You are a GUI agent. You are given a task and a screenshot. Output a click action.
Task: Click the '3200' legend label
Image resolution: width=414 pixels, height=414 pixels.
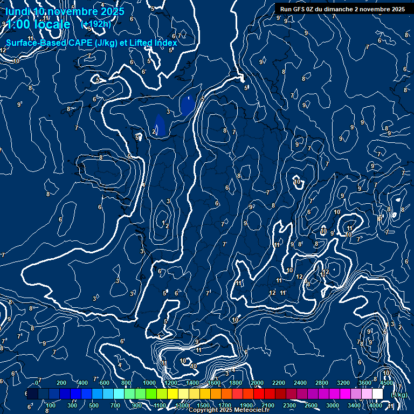pyautogui.click(x=343, y=383)
